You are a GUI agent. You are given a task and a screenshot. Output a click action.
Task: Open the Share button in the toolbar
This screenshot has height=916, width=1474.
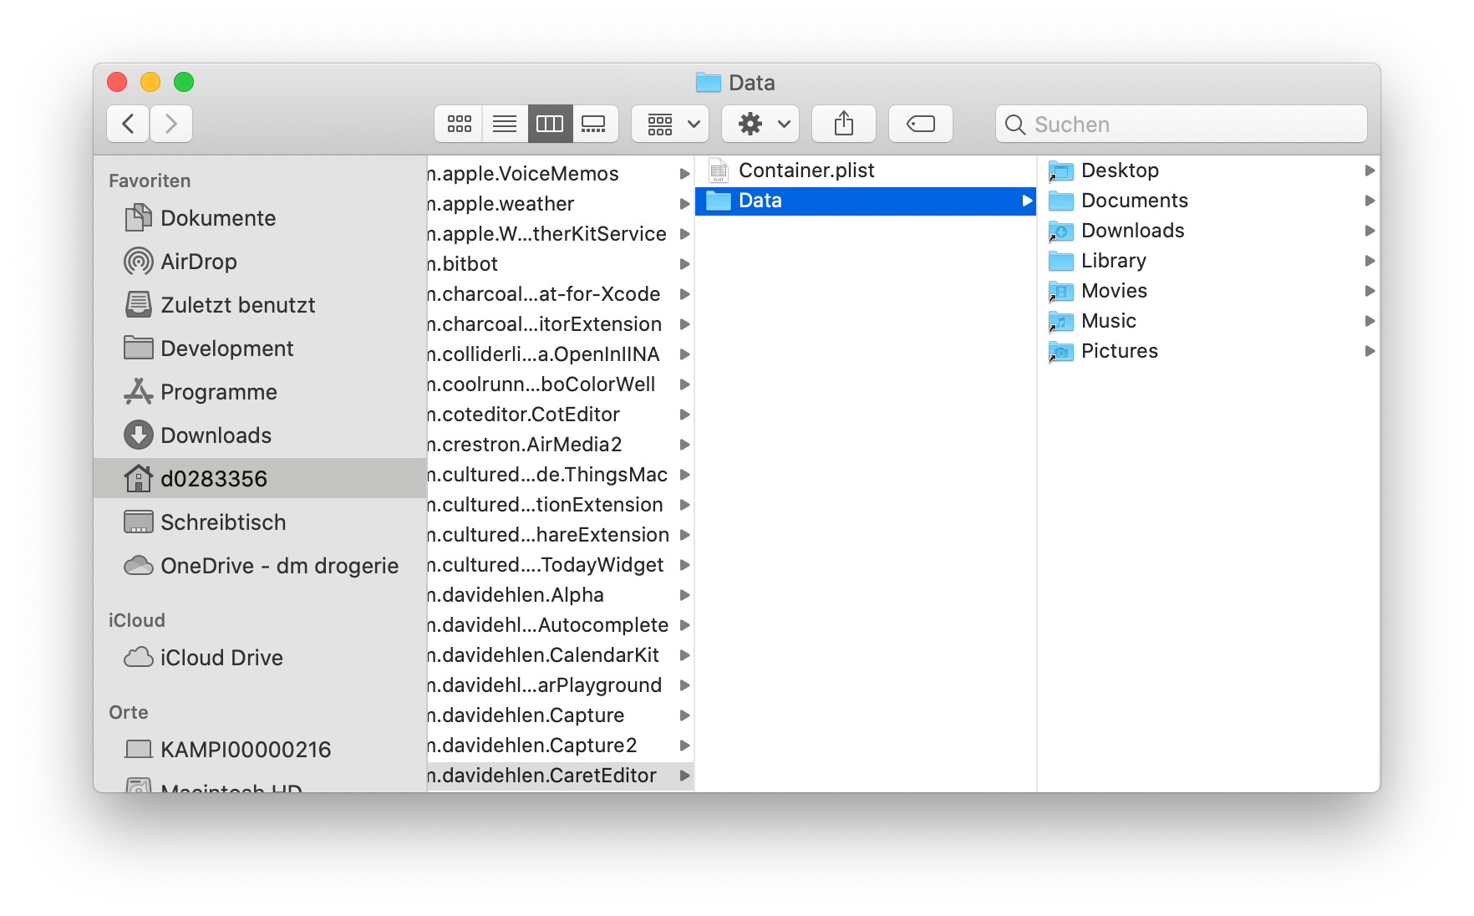click(843, 123)
